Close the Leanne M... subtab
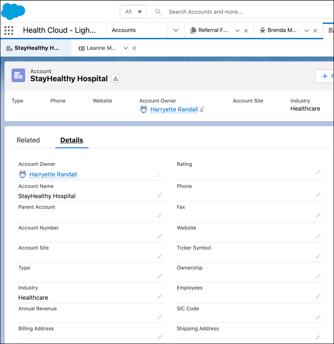Screen dimensions: 334x344 (x=134, y=48)
